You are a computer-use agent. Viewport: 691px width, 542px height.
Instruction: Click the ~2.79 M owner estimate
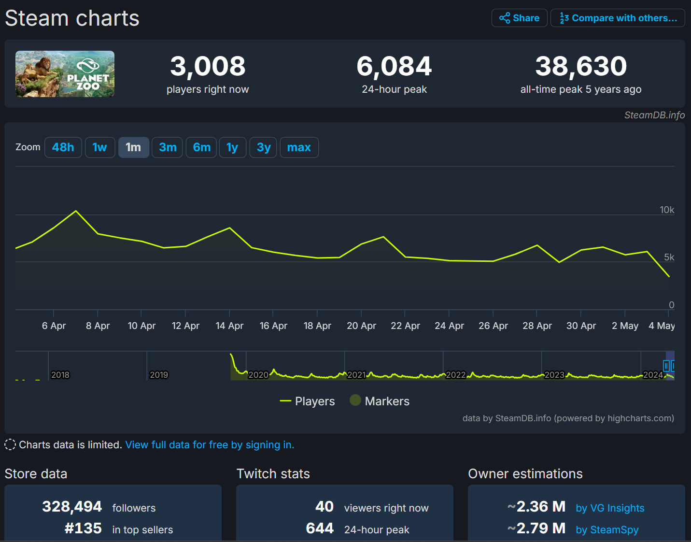point(536,528)
